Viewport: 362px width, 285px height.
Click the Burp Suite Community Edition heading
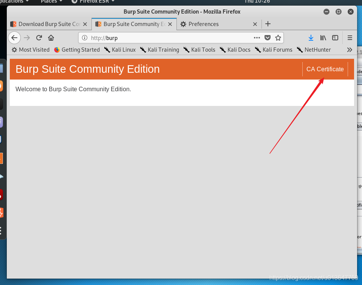pos(88,69)
